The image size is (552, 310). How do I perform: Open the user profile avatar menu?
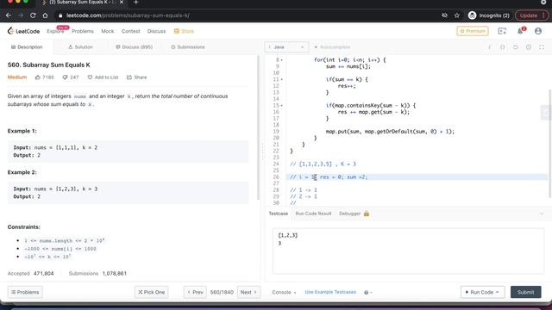[538, 31]
